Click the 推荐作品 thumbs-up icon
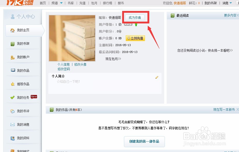 coord(13,84)
